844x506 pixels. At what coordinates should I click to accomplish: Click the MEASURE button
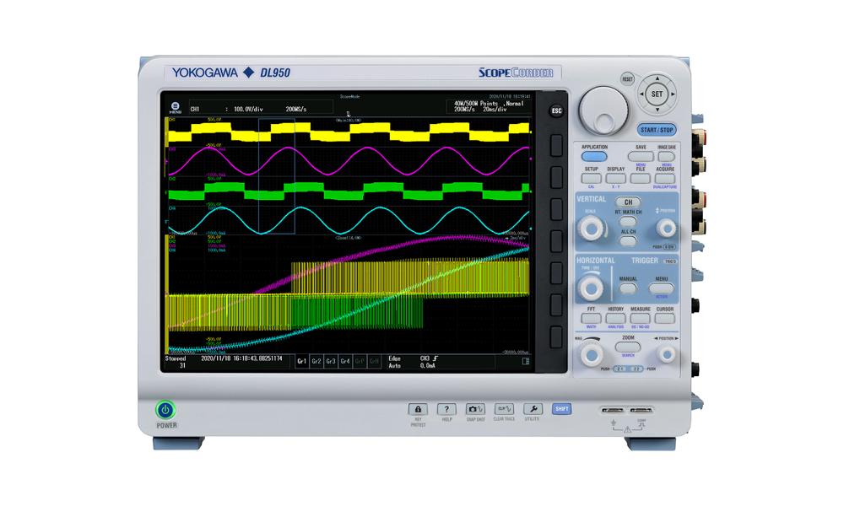(x=640, y=318)
